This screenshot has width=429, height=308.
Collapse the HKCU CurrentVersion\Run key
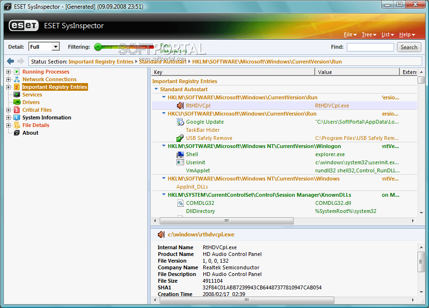pos(164,114)
